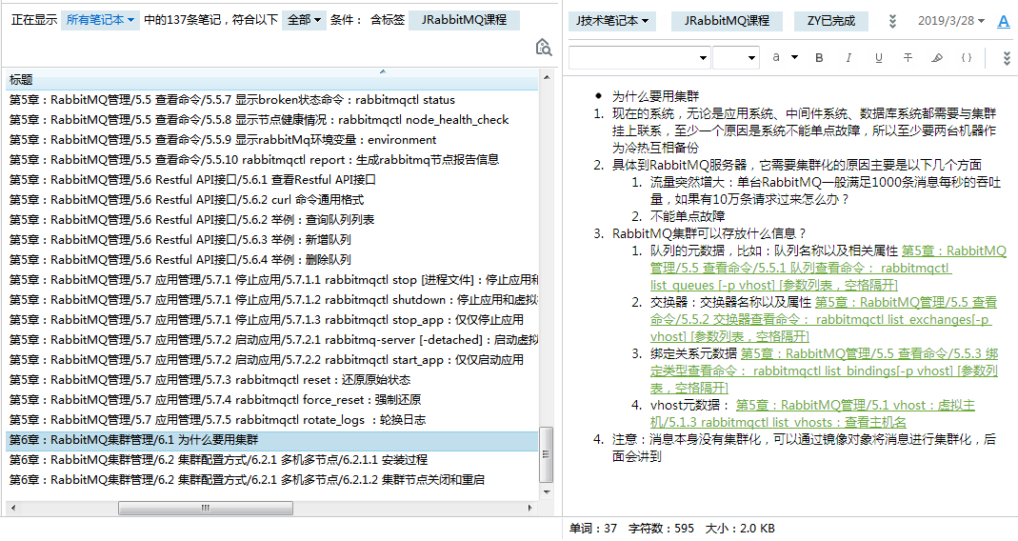Click the horizontal scroll left arrow

[13, 508]
